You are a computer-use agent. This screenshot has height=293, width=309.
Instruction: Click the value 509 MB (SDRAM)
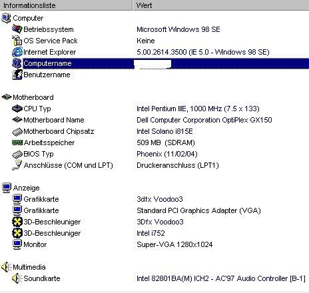point(166,143)
